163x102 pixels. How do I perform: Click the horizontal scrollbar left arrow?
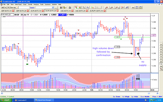tap(2, 93)
